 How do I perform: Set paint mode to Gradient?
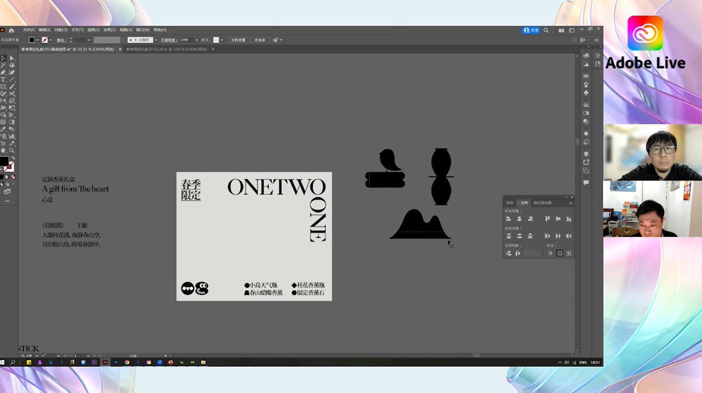coord(7,177)
